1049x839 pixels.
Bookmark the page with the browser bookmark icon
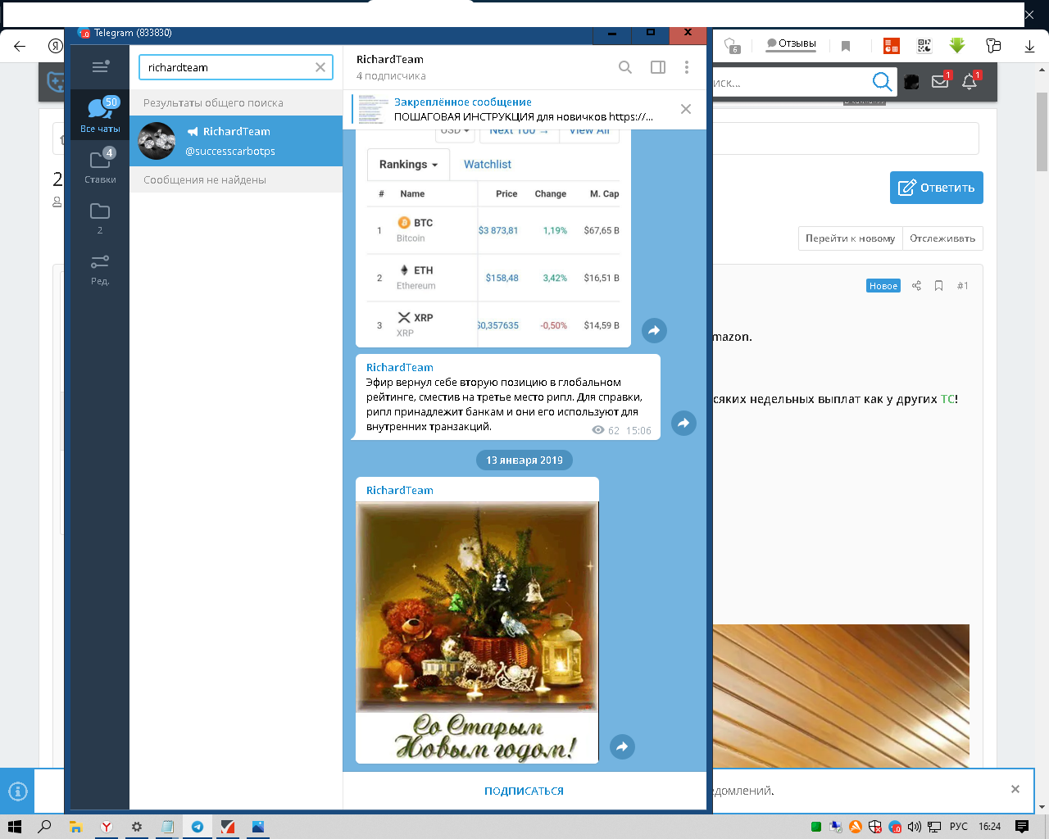pos(846,46)
